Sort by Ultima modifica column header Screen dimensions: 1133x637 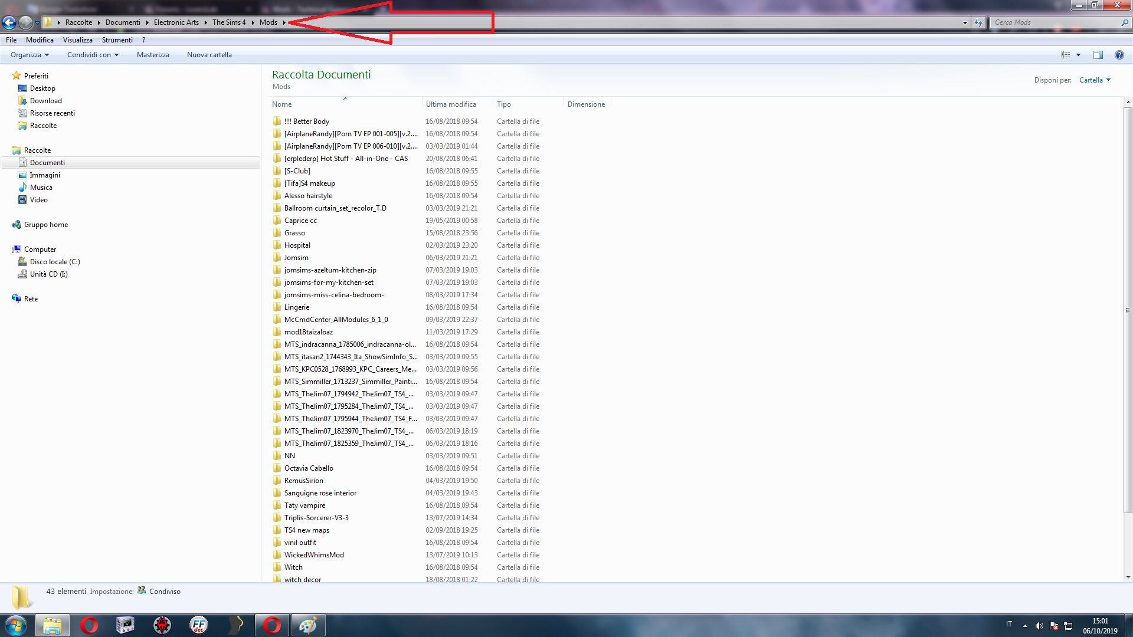pyautogui.click(x=457, y=104)
